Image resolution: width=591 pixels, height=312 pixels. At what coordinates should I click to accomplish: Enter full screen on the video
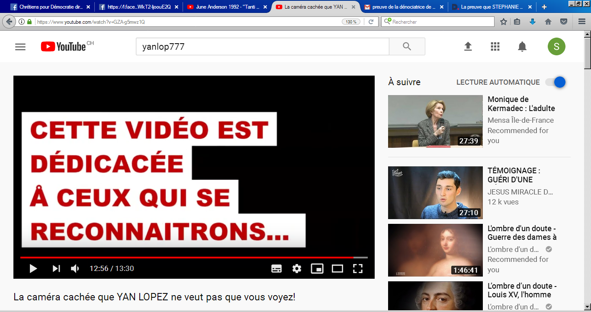pos(357,269)
